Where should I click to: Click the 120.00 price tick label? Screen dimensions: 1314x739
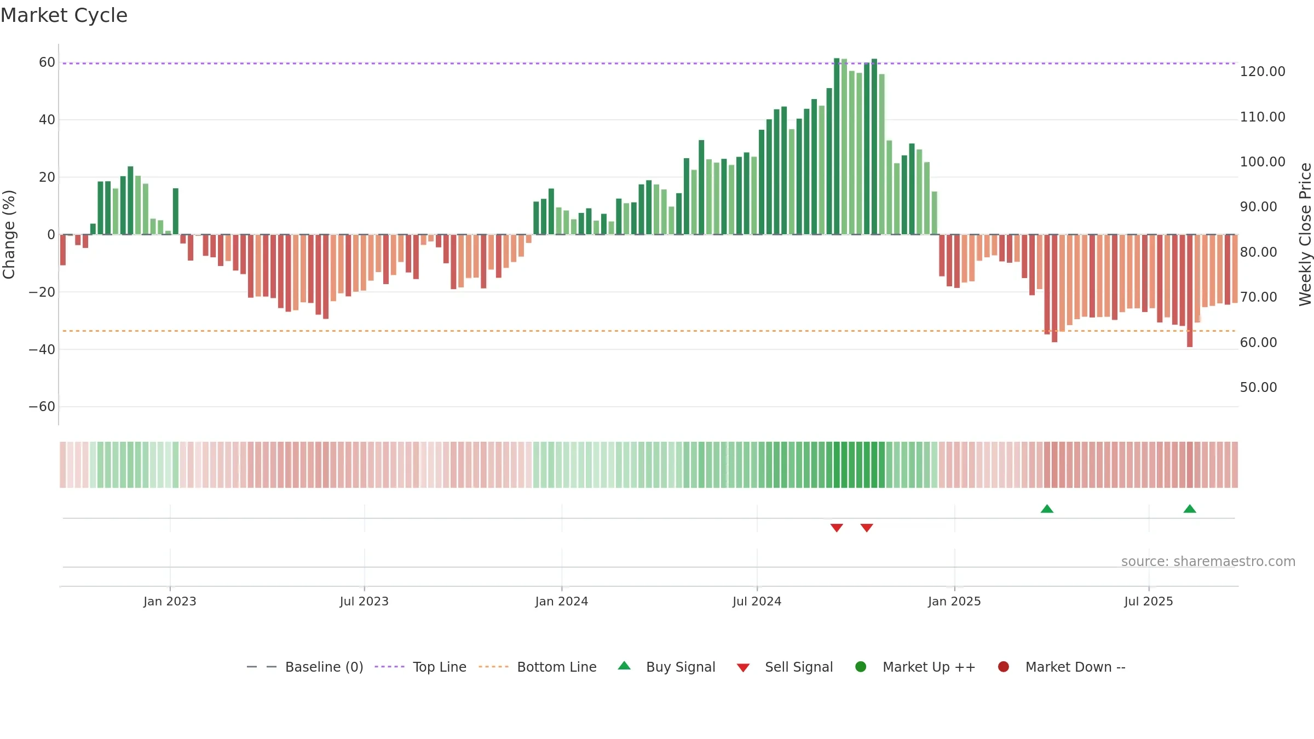click(x=1263, y=72)
